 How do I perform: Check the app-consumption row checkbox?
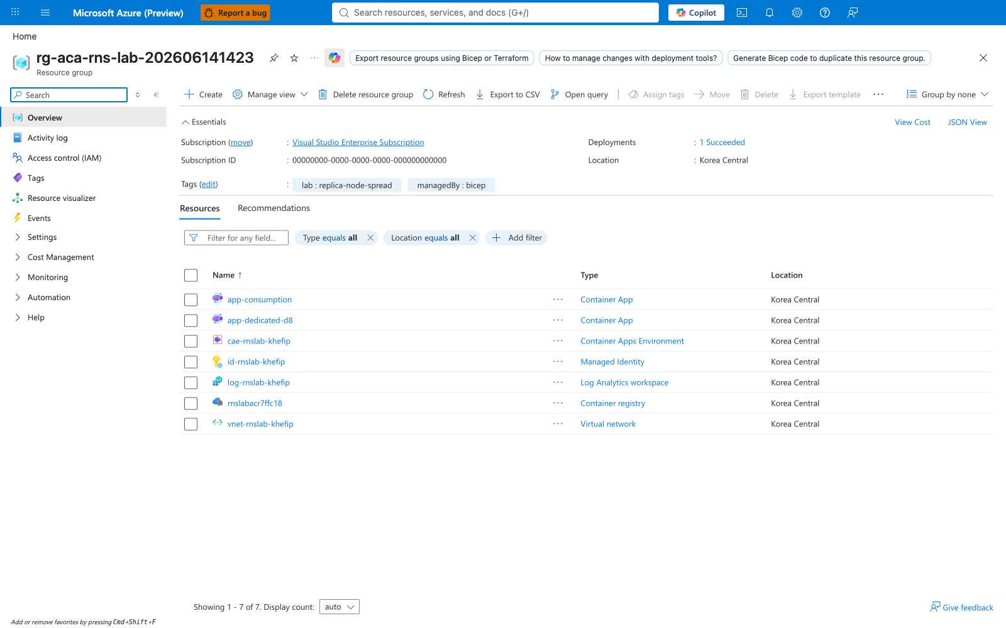(191, 300)
